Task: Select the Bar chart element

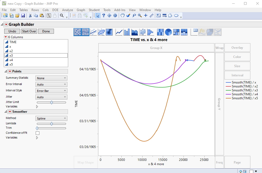Action: 127,32
